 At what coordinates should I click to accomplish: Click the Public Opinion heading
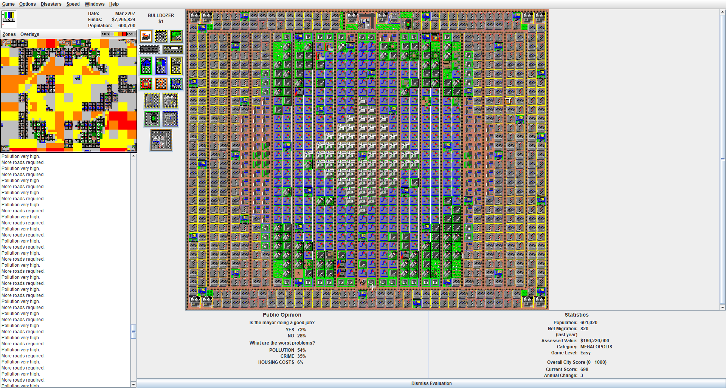pyautogui.click(x=282, y=315)
